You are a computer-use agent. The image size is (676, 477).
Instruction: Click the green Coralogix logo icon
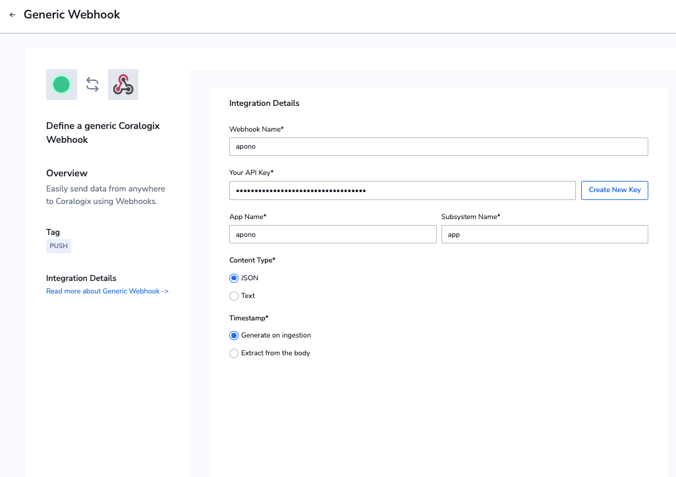(x=61, y=84)
